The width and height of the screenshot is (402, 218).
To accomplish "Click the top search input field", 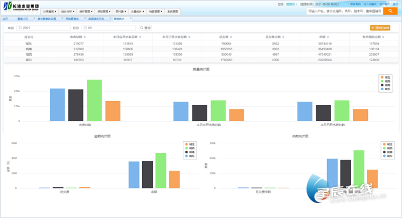I will (344, 11).
